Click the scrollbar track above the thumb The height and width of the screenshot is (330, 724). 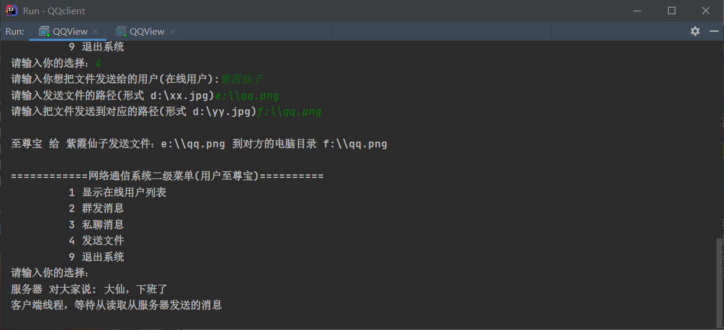tap(720, 140)
